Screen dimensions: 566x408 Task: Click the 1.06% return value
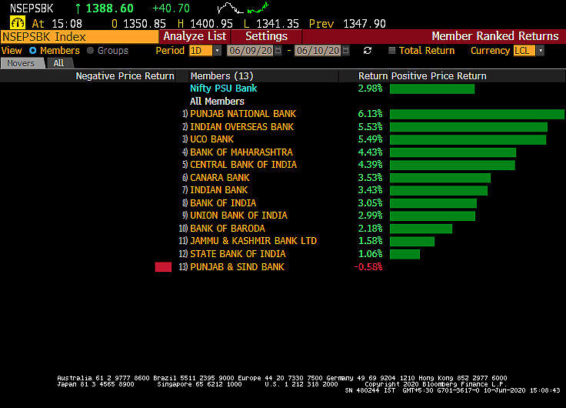(x=370, y=254)
